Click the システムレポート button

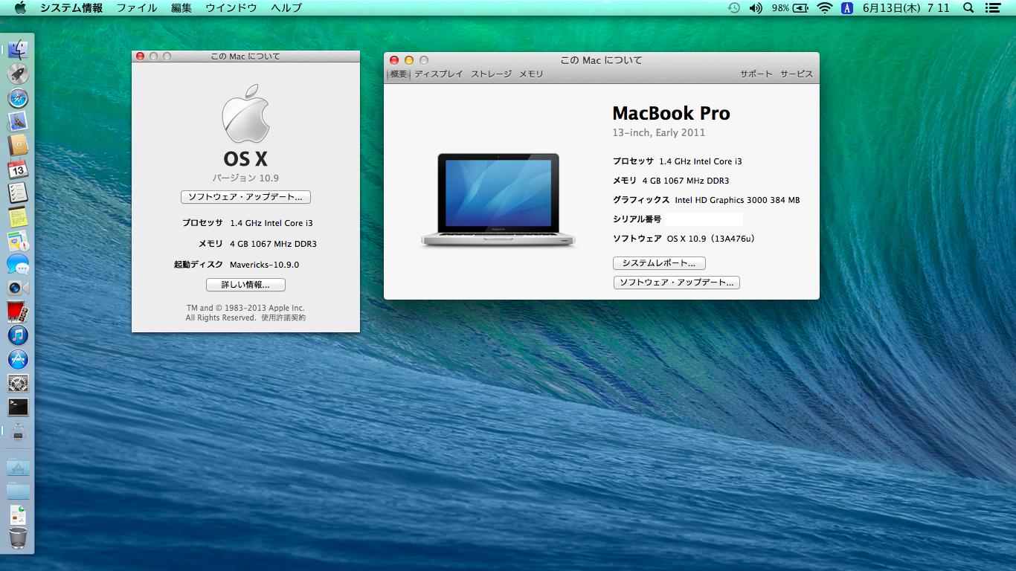(x=659, y=263)
